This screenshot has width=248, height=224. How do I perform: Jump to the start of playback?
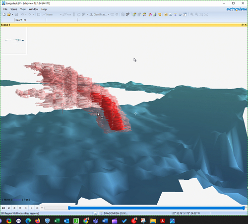(3, 208)
